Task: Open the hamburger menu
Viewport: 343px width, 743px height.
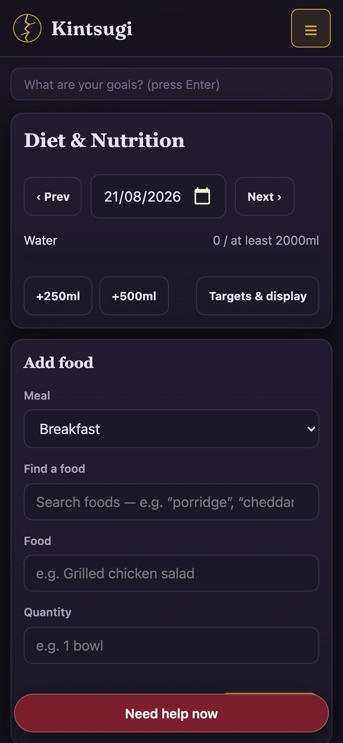Action: coord(310,28)
